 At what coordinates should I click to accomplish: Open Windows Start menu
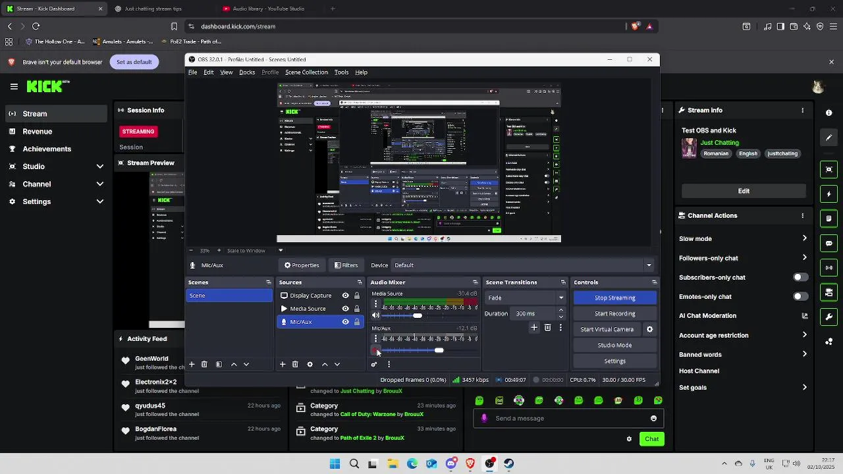tap(335, 463)
